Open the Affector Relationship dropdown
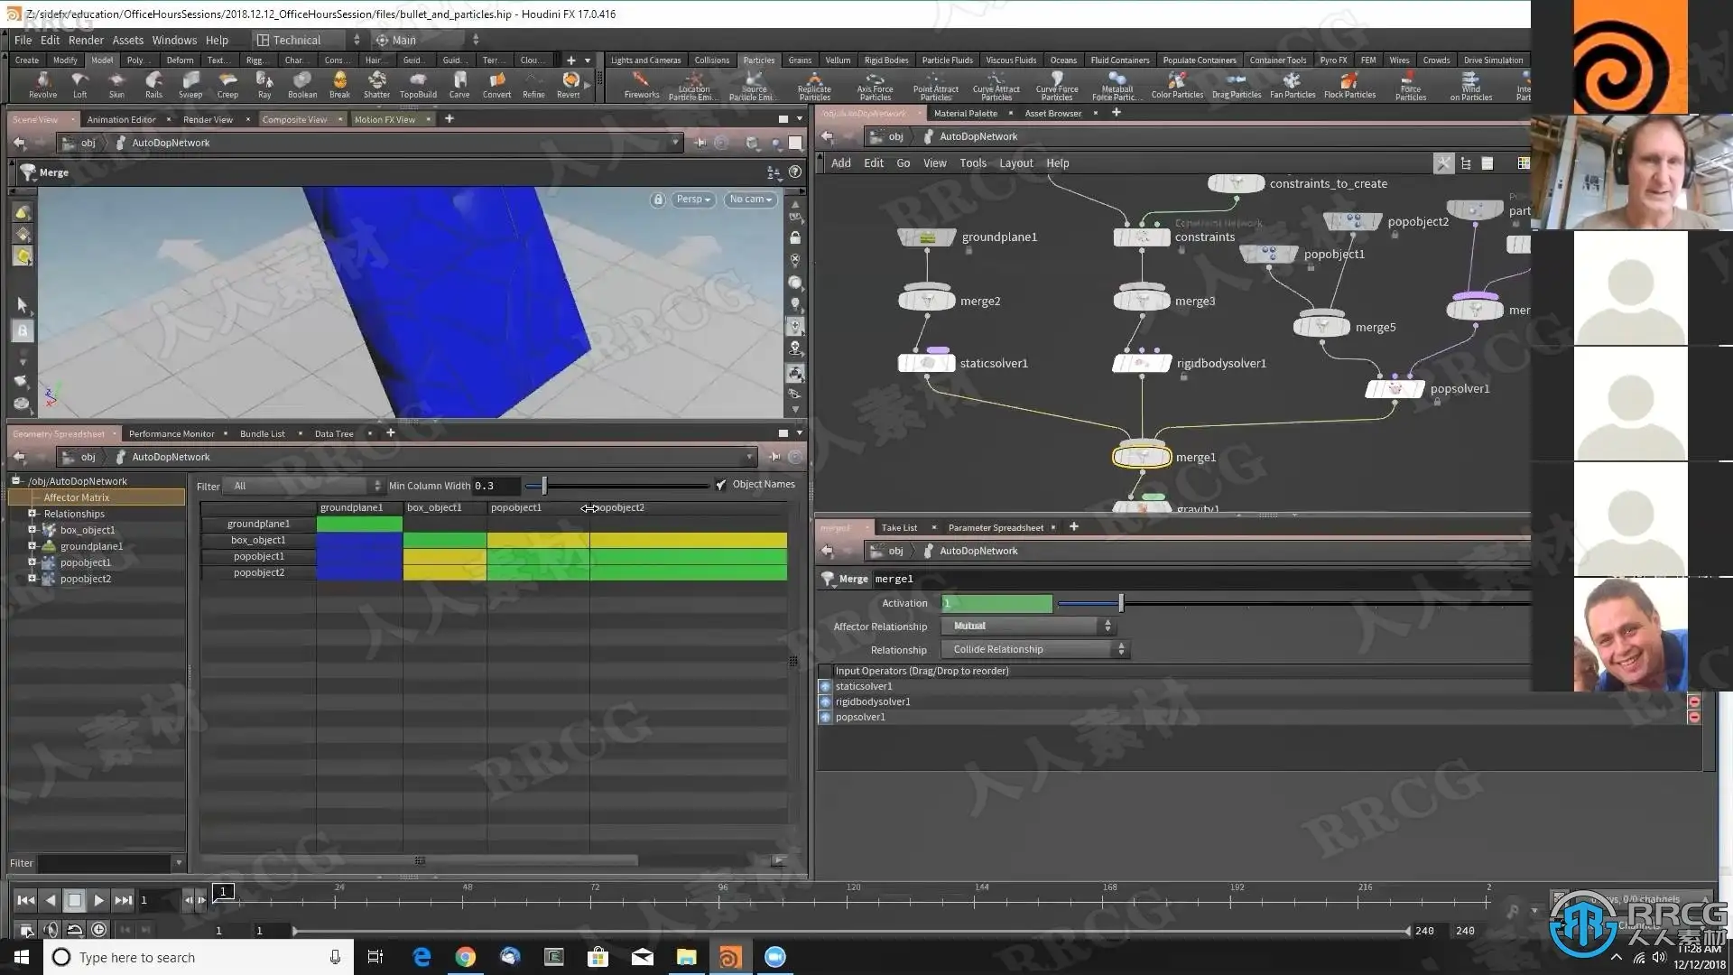The height and width of the screenshot is (975, 1733). tap(1028, 626)
